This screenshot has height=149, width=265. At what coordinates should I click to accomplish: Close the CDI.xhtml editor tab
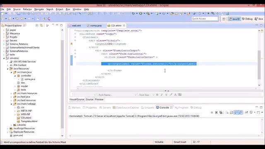point(124,26)
